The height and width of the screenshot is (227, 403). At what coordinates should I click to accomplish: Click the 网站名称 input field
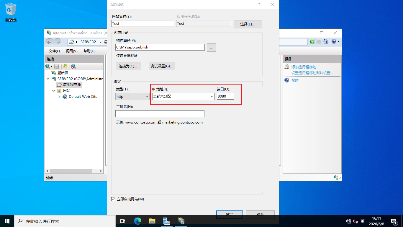(x=143, y=24)
